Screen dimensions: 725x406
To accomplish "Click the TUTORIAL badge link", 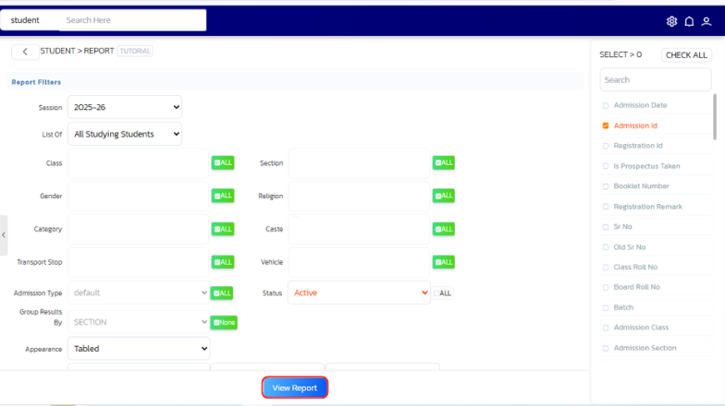I will pos(135,51).
